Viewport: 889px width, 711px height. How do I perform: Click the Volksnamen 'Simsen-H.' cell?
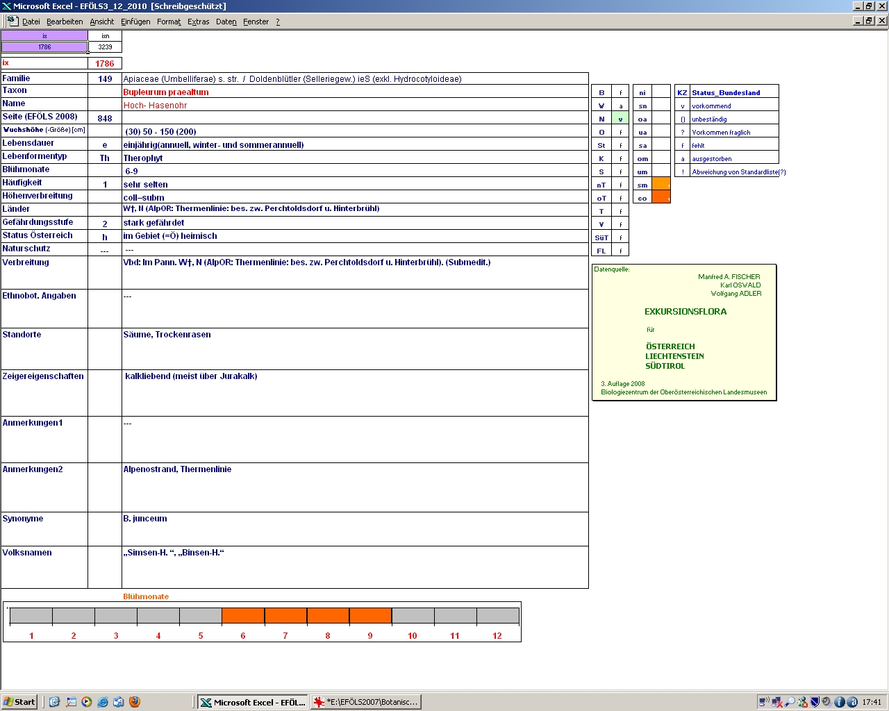tap(355, 567)
